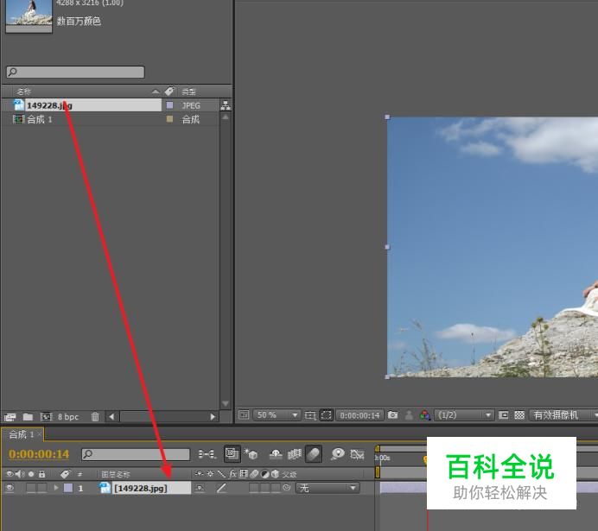Open the parent 无 dropdown for layer 1

pyautogui.click(x=328, y=488)
